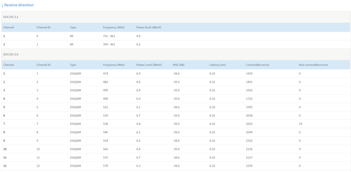351x172 pixels.
Task: Select the correctable errors value 2156
Action: coord(249,149)
